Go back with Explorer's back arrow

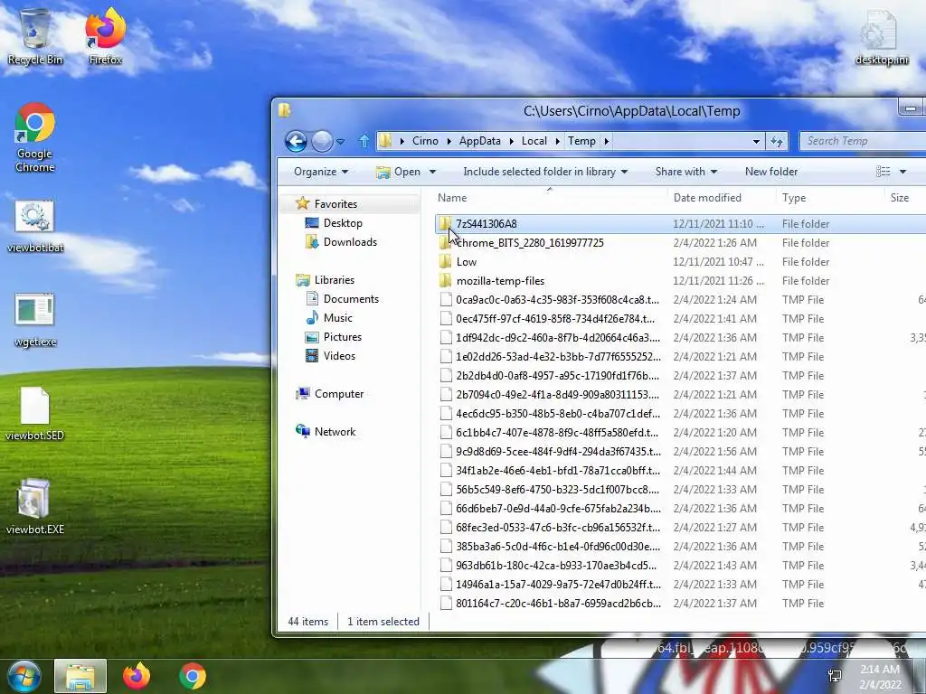click(296, 141)
